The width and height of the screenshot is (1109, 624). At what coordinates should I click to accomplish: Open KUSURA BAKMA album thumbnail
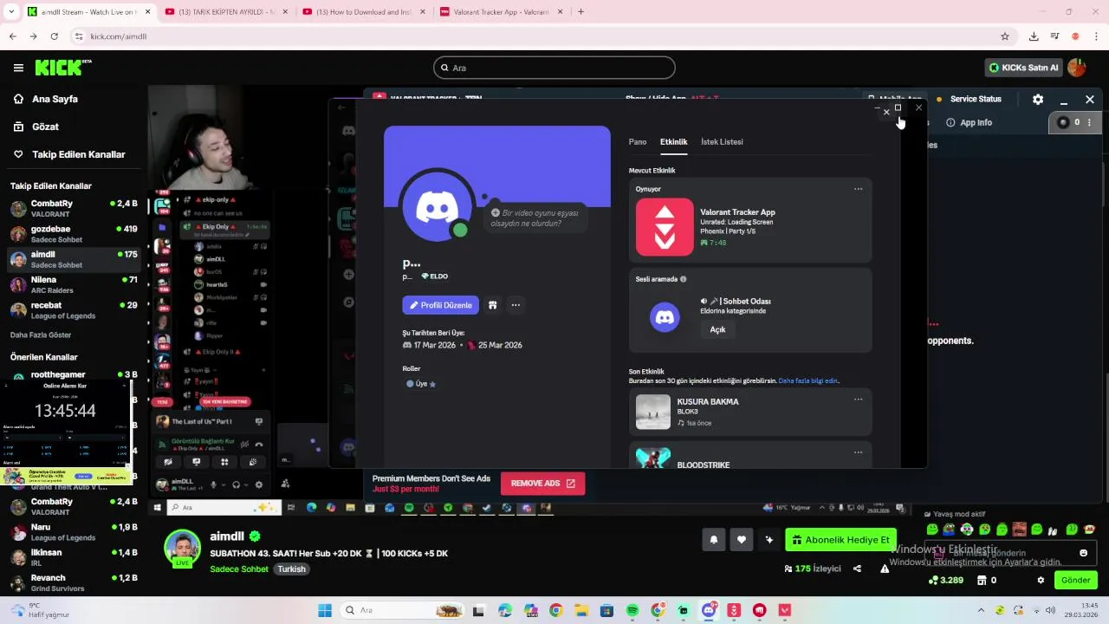pyautogui.click(x=653, y=412)
